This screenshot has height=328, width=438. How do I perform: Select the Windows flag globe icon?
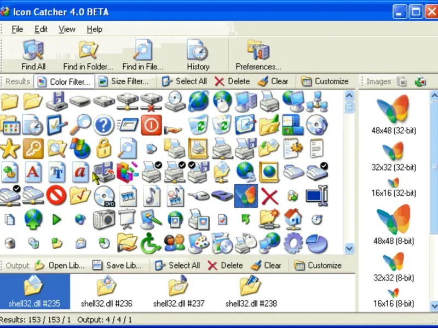[80, 148]
